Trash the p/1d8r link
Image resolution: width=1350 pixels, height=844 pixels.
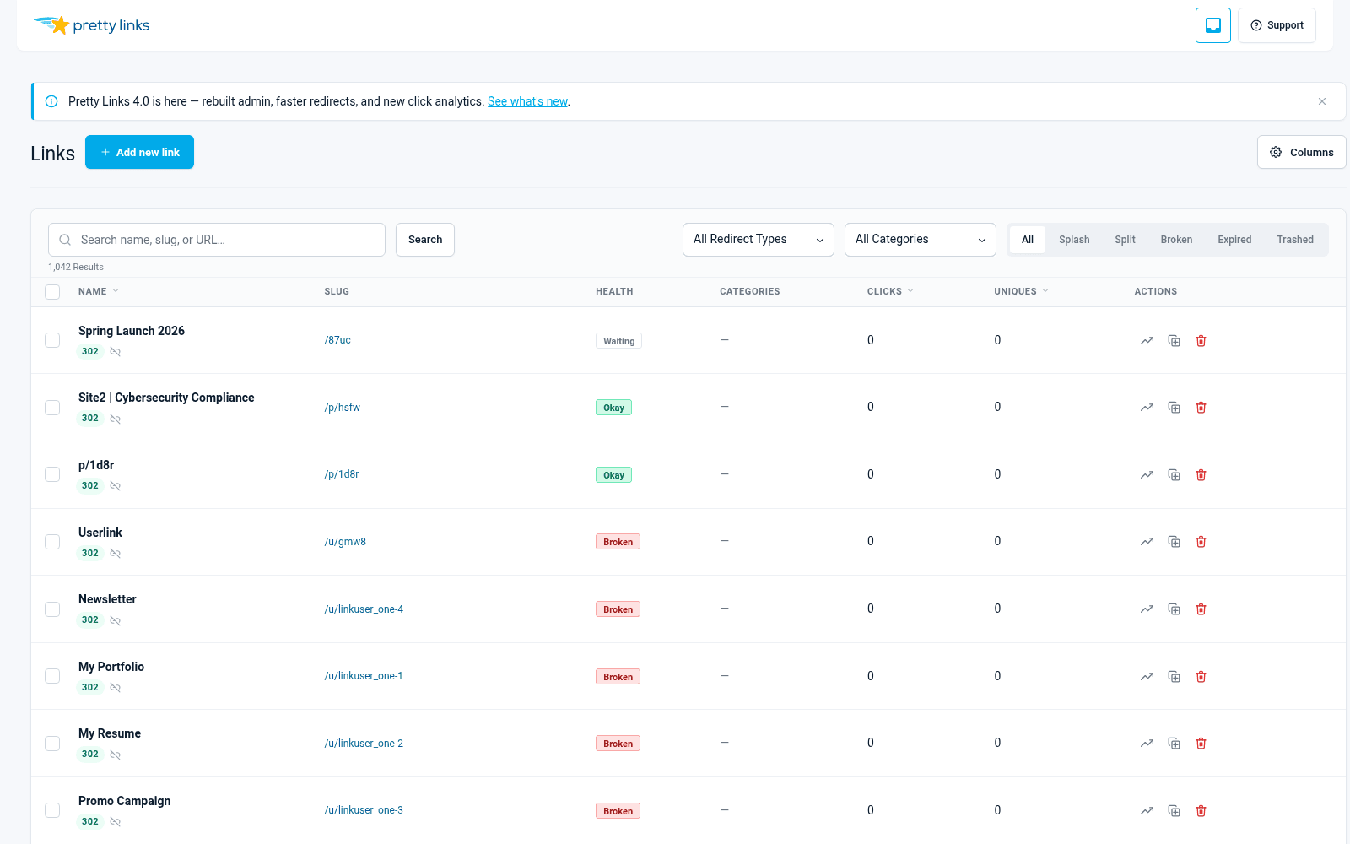click(1201, 475)
